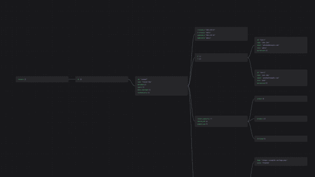The height and width of the screenshot is (177, 315).
Task: Click the "admin" row in timestamps node
Action: tap(204, 38)
